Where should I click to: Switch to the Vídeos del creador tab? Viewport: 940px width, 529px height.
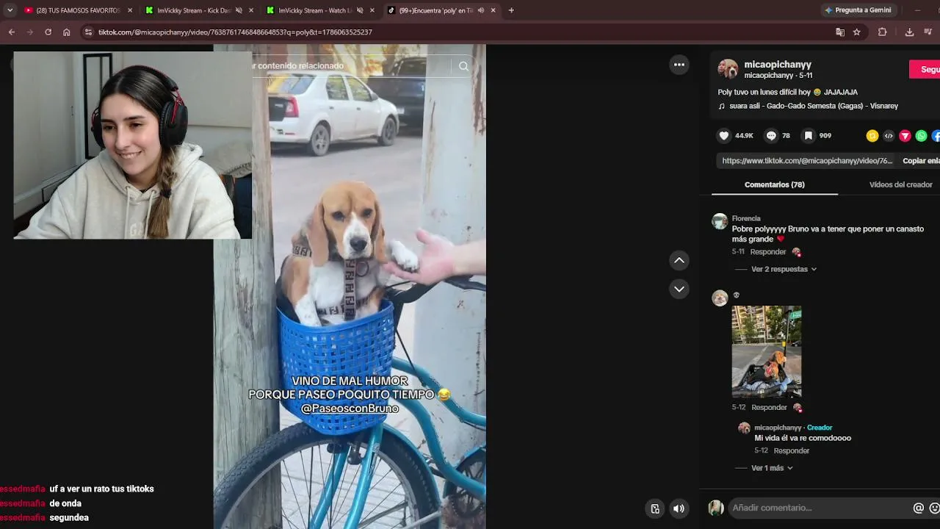900,184
